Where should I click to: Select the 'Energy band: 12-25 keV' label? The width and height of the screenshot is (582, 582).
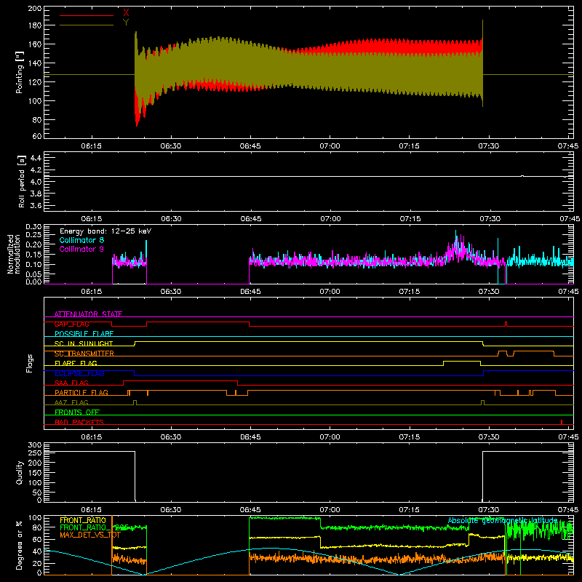click(x=105, y=231)
